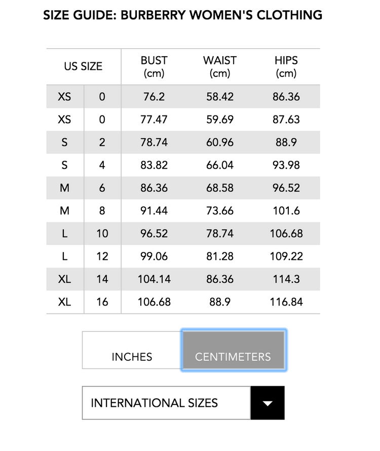Viewport: 380px width, 451px height.
Task: Click the waist value 73.66
Action: [x=220, y=211]
